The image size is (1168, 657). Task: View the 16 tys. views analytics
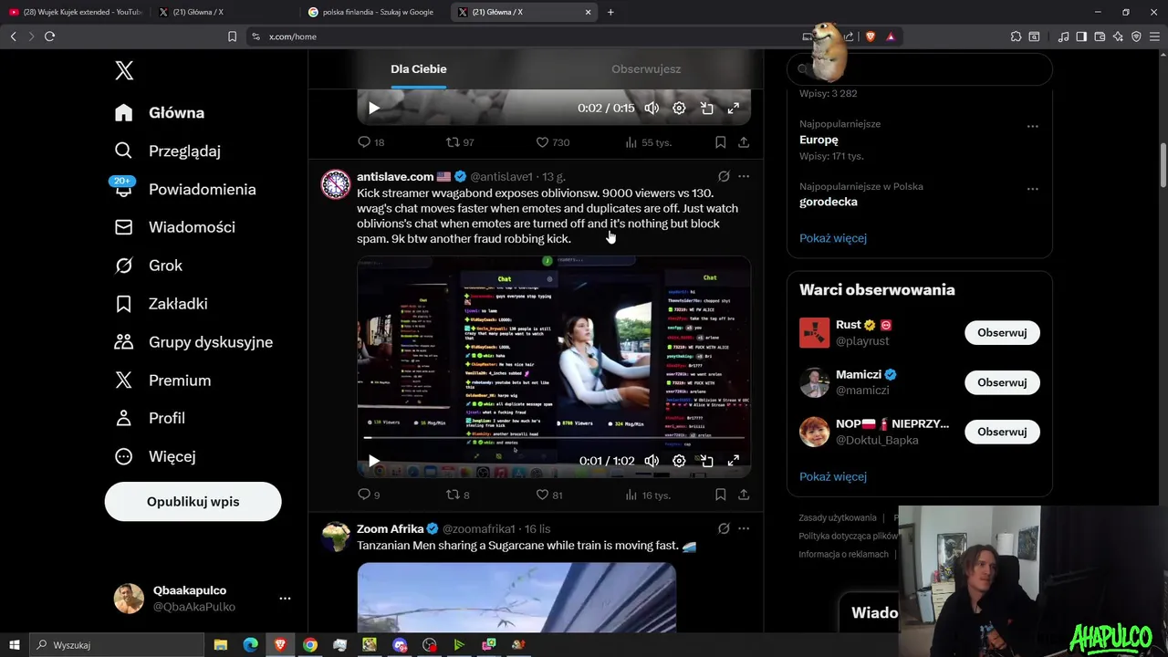coord(648,495)
